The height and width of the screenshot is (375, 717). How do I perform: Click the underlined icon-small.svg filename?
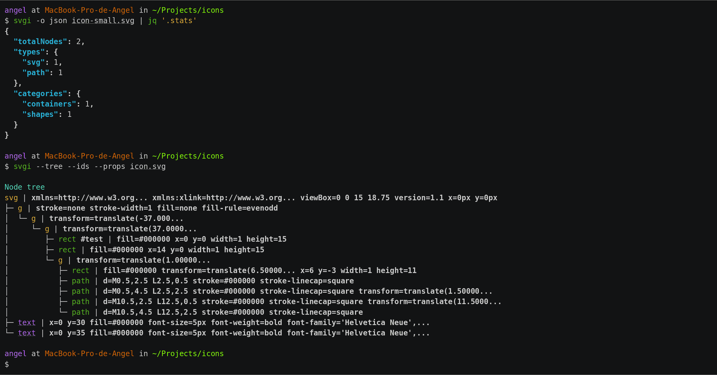pyautogui.click(x=103, y=21)
